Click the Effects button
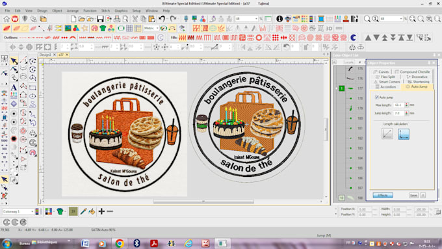This screenshot has height=249, width=442. [x=383, y=195]
